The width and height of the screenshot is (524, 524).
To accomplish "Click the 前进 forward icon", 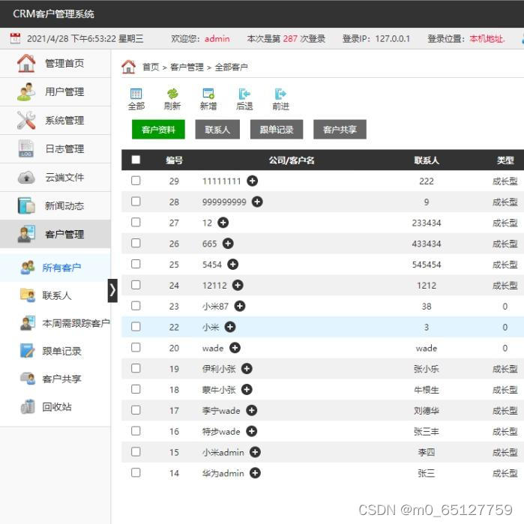I will 280,94.
